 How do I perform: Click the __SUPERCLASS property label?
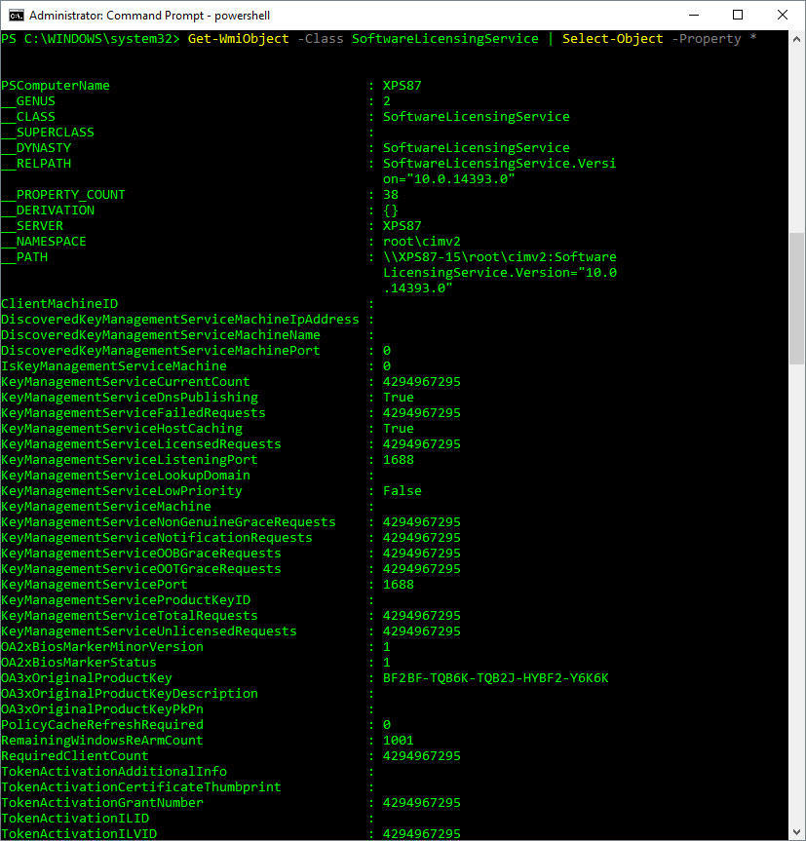[47, 132]
